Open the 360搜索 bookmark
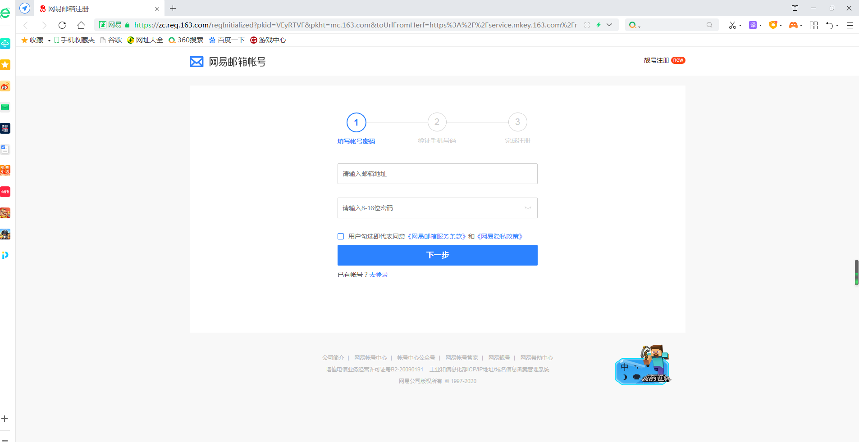 186,40
